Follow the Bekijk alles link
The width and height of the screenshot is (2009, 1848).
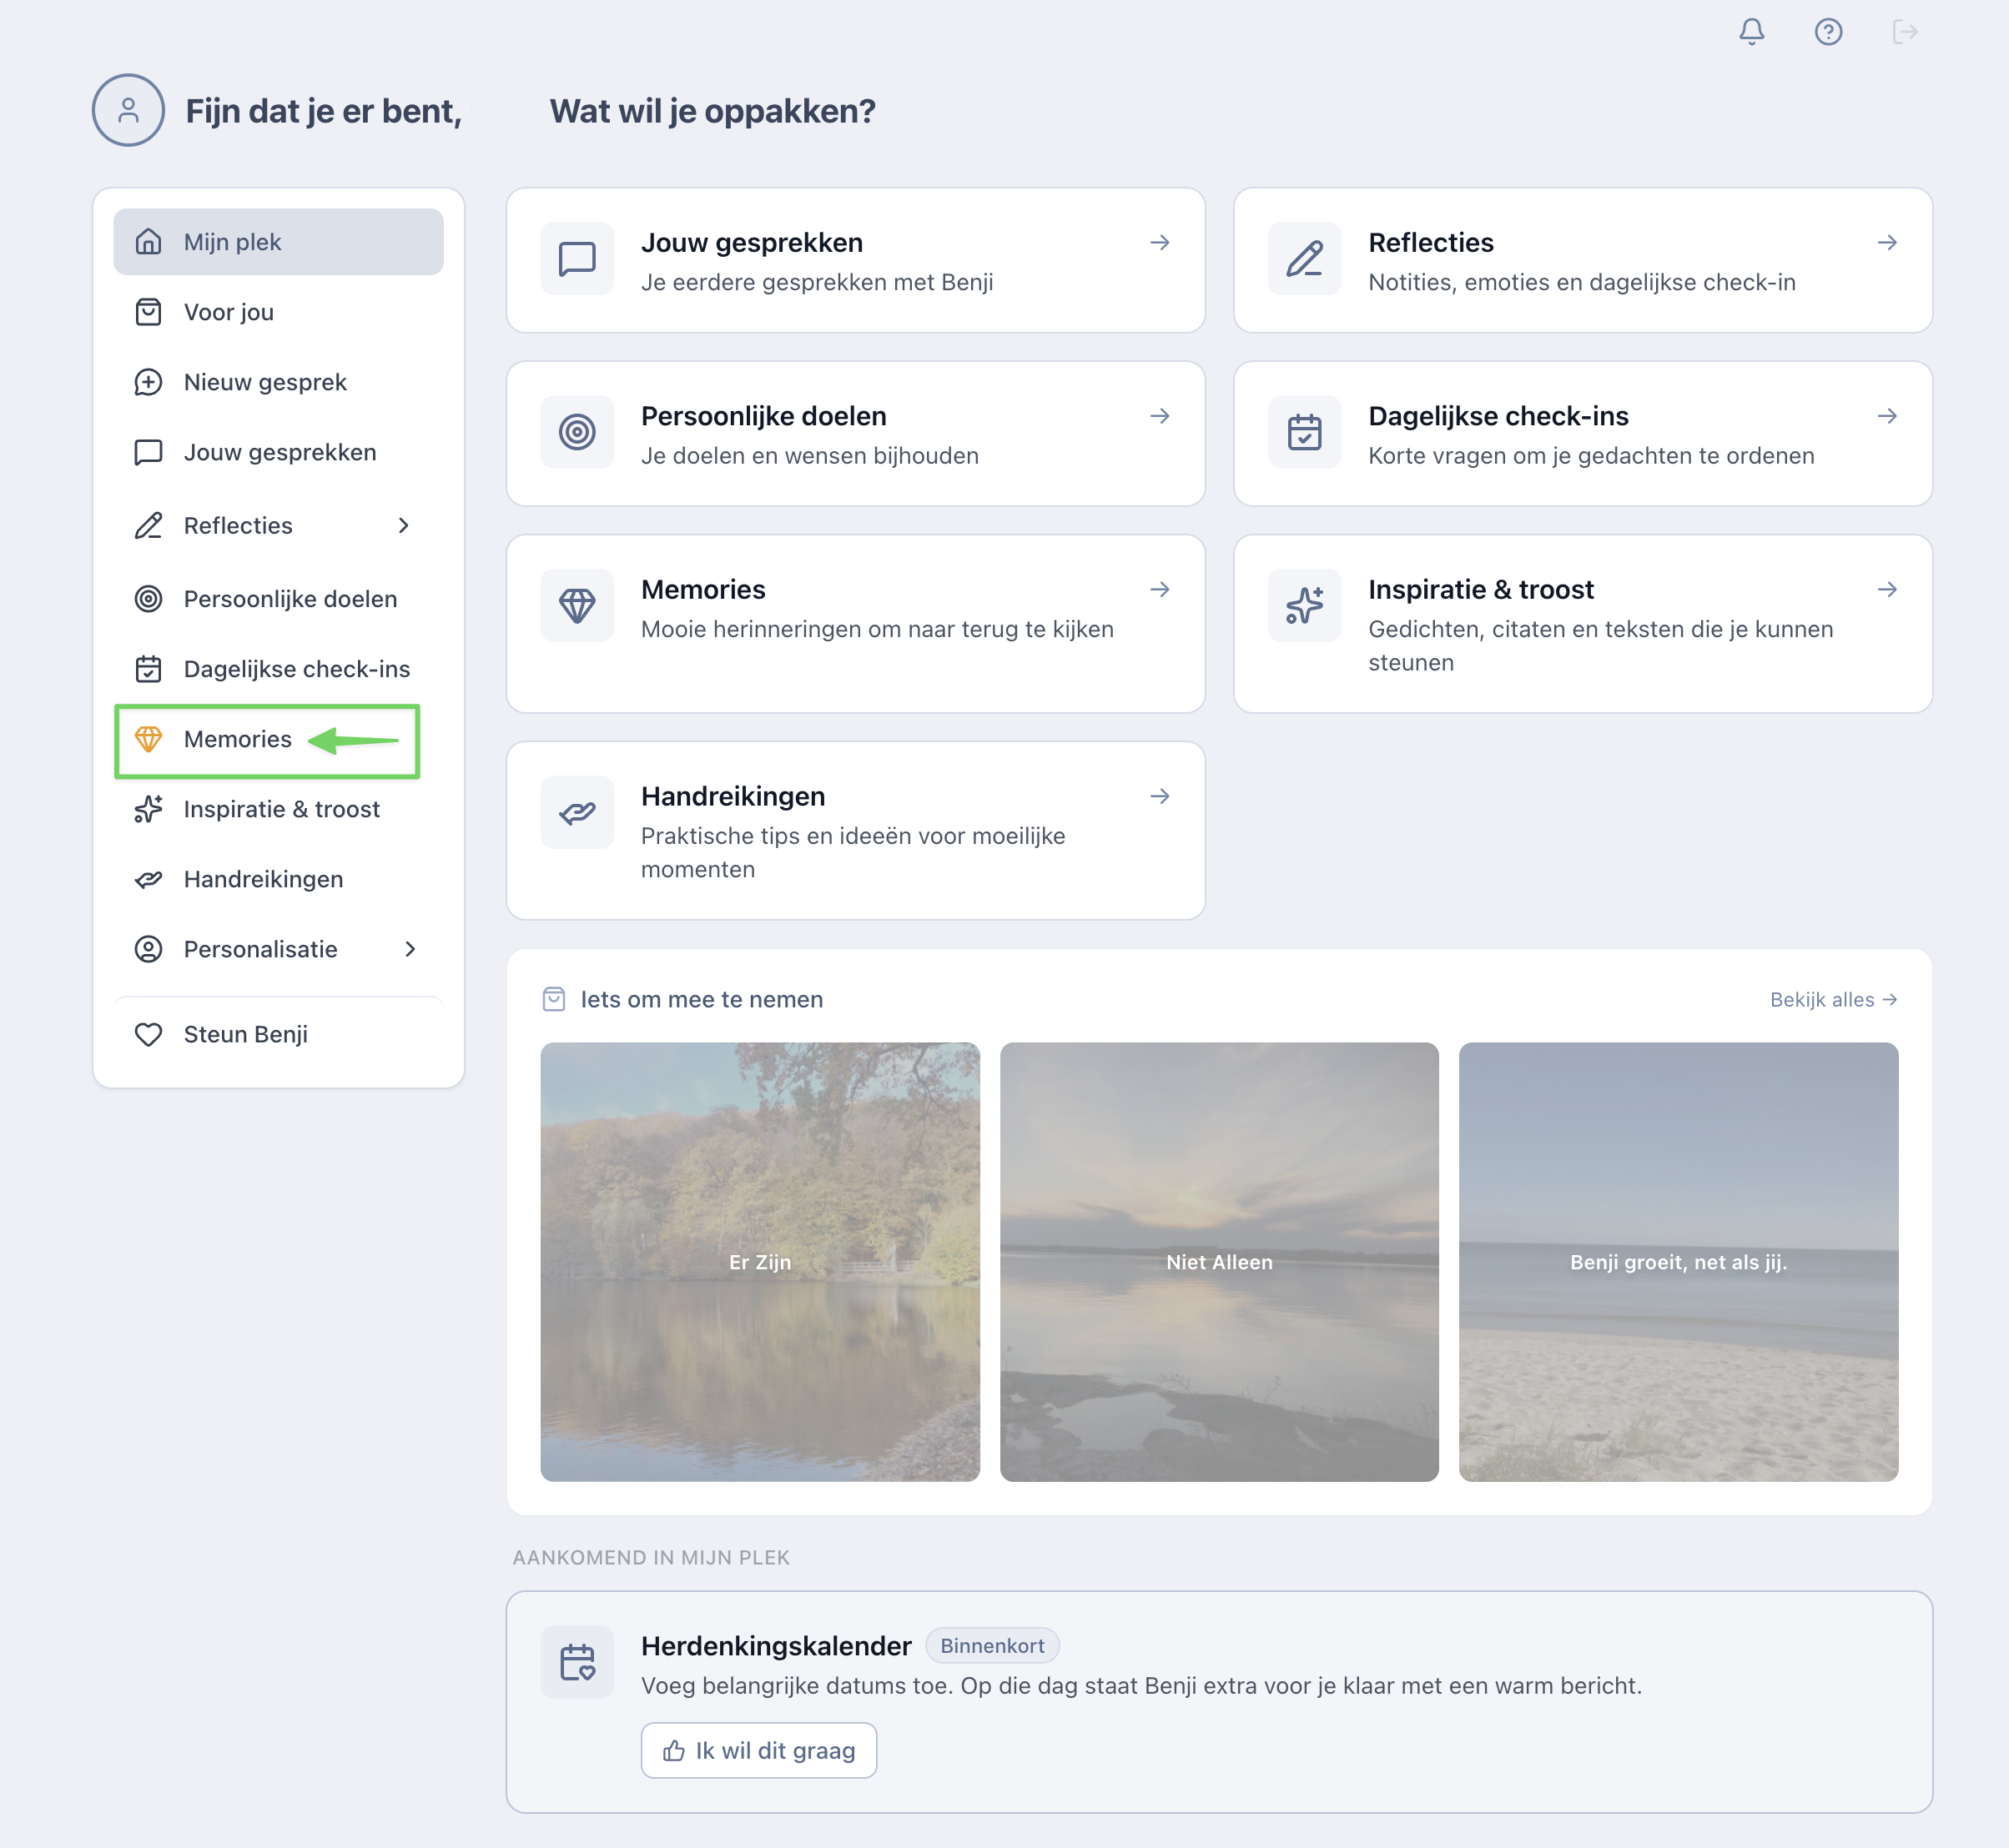click(1832, 1000)
